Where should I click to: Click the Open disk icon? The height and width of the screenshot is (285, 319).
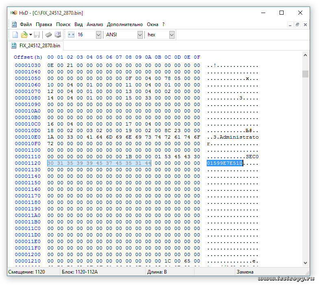pos(58,35)
